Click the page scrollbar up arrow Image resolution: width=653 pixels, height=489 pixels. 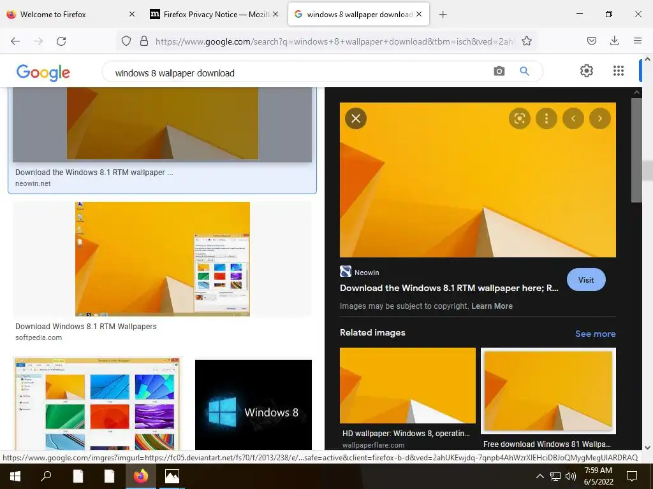pyautogui.click(x=648, y=59)
